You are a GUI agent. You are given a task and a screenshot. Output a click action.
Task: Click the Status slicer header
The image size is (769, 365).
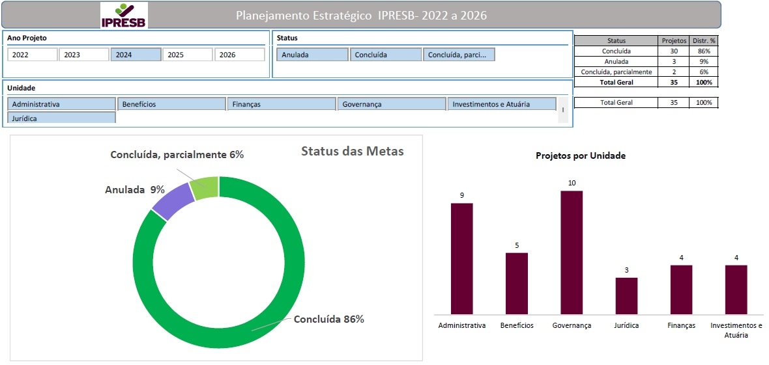[287, 38]
